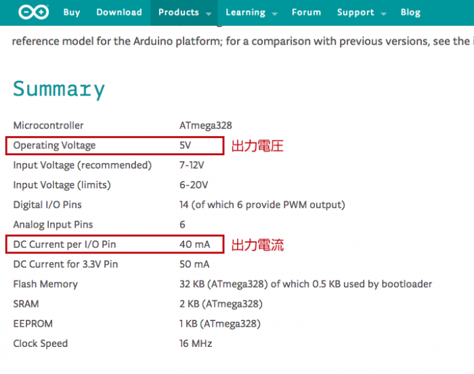Select the 5V operating voltage value
Screen dimensions: 474x374
point(185,145)
